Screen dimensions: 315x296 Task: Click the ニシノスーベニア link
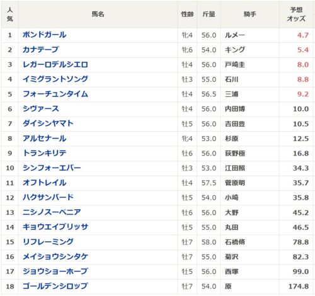point(52,212)
